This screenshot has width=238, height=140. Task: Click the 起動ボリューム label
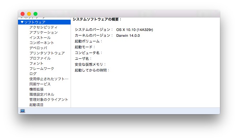88,41
